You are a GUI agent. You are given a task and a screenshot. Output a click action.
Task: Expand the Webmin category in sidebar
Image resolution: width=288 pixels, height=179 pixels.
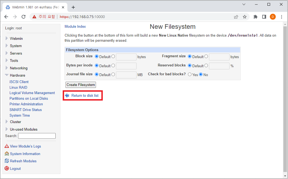point(7,39)
